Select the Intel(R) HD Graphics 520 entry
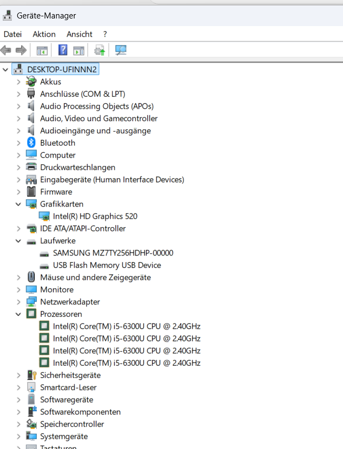The height and width of the screenshot is (449, 343). [95, 216]
